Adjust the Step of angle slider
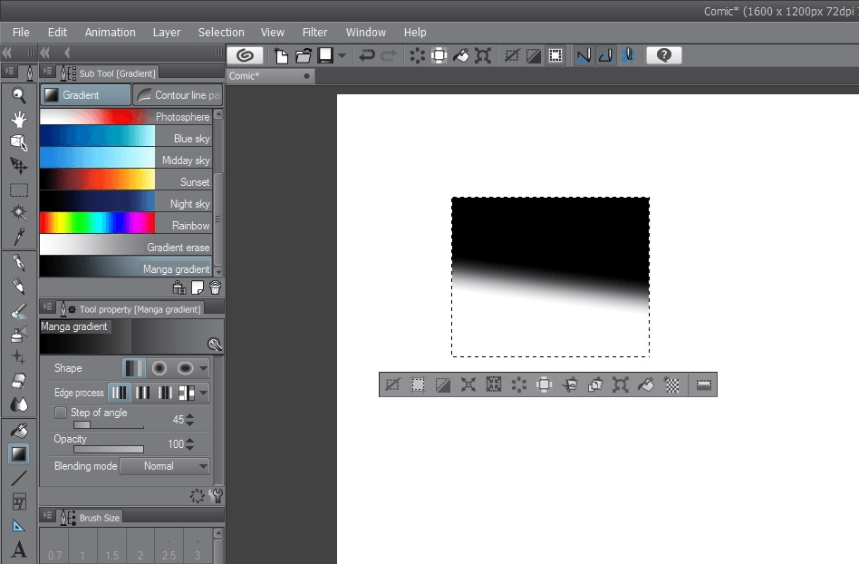This screenshot has width=859, height=564. (109, 424)
